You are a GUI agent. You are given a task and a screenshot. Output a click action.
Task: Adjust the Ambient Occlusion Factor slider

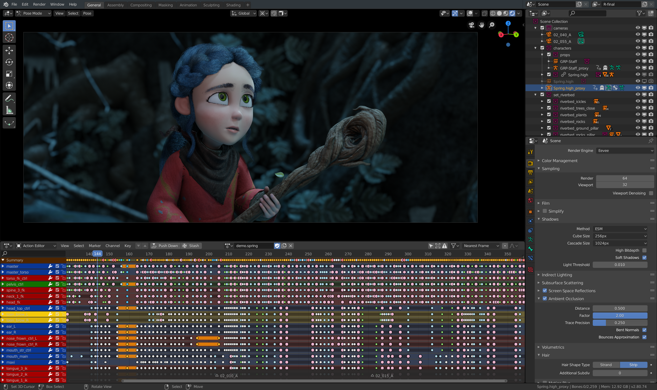tap(620, 316)
